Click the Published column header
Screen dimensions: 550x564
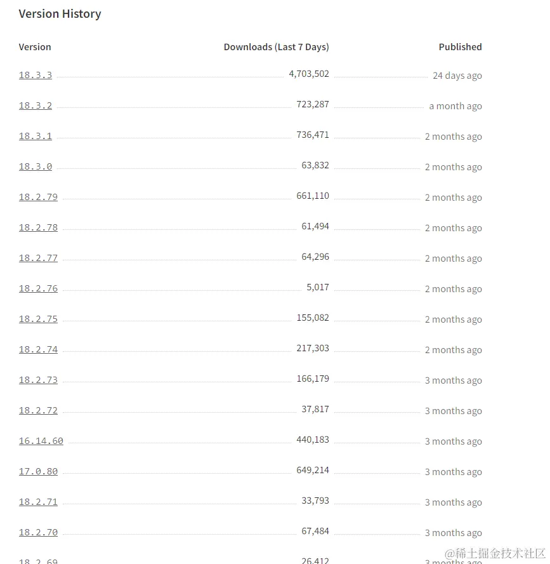(x=460, y=47)
